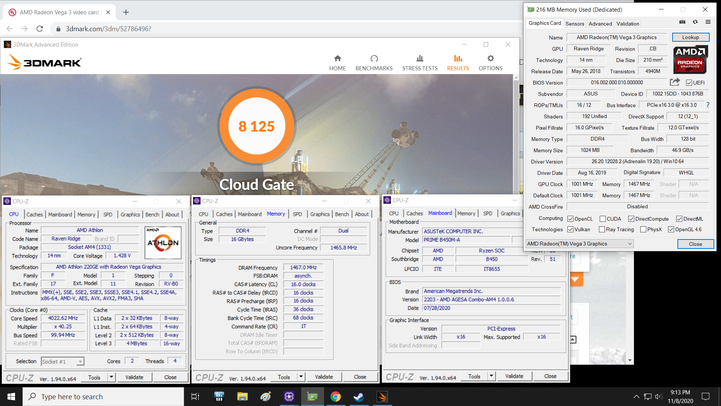Open the 3DMark Stress Tests section
Screen dimensions: 721x406
[x=420, y=63]
